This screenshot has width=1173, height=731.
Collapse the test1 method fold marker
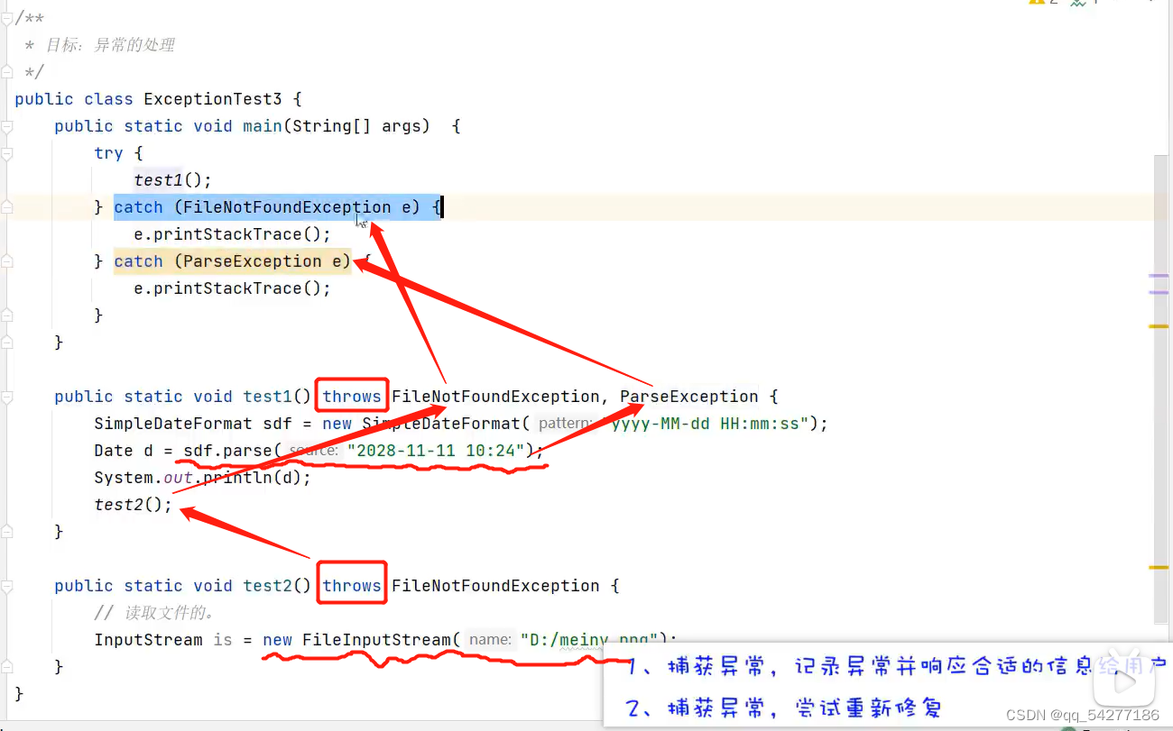pos(5,397)
